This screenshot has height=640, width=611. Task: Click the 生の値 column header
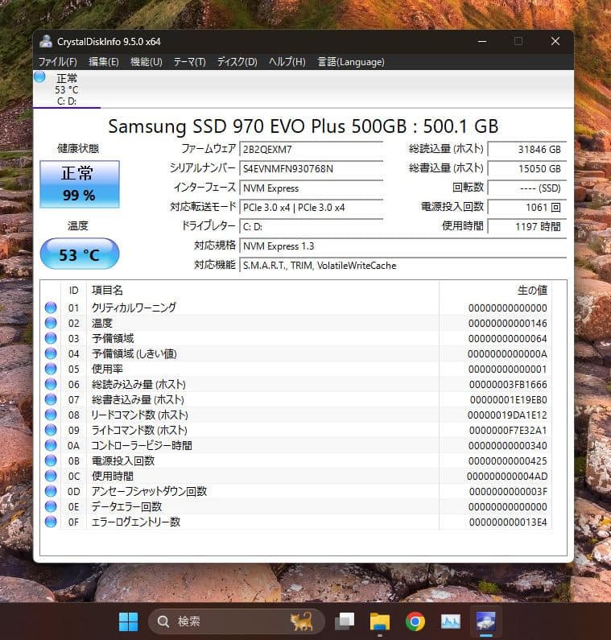point(532,290)
